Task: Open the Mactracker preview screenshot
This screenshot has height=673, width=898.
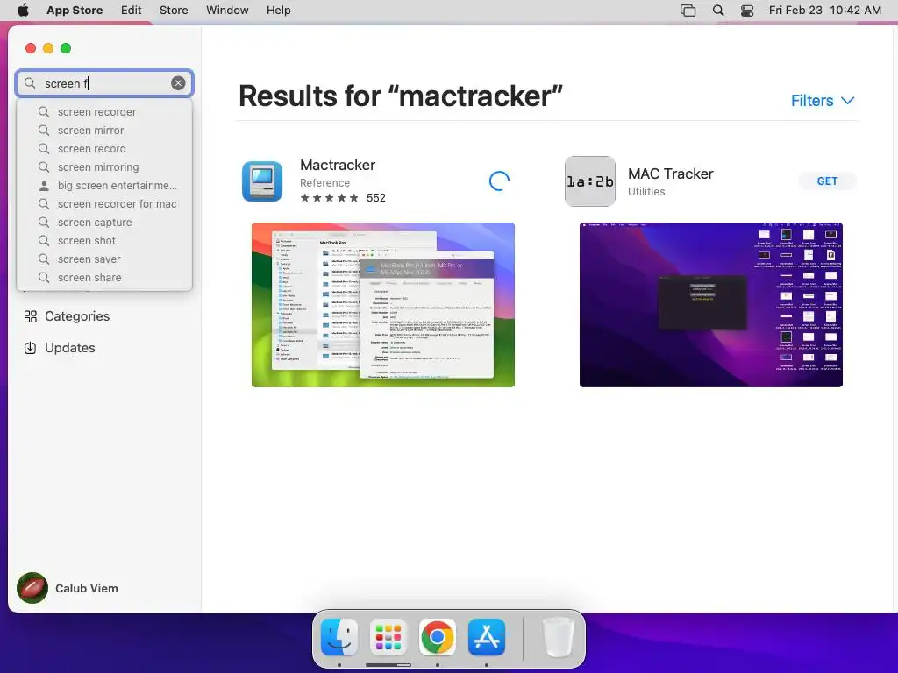Action: click(x=383, y=305)
